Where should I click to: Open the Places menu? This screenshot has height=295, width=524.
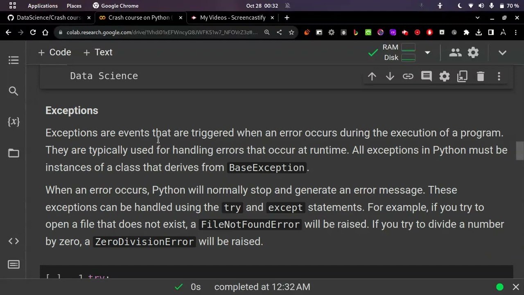[74, 6]
